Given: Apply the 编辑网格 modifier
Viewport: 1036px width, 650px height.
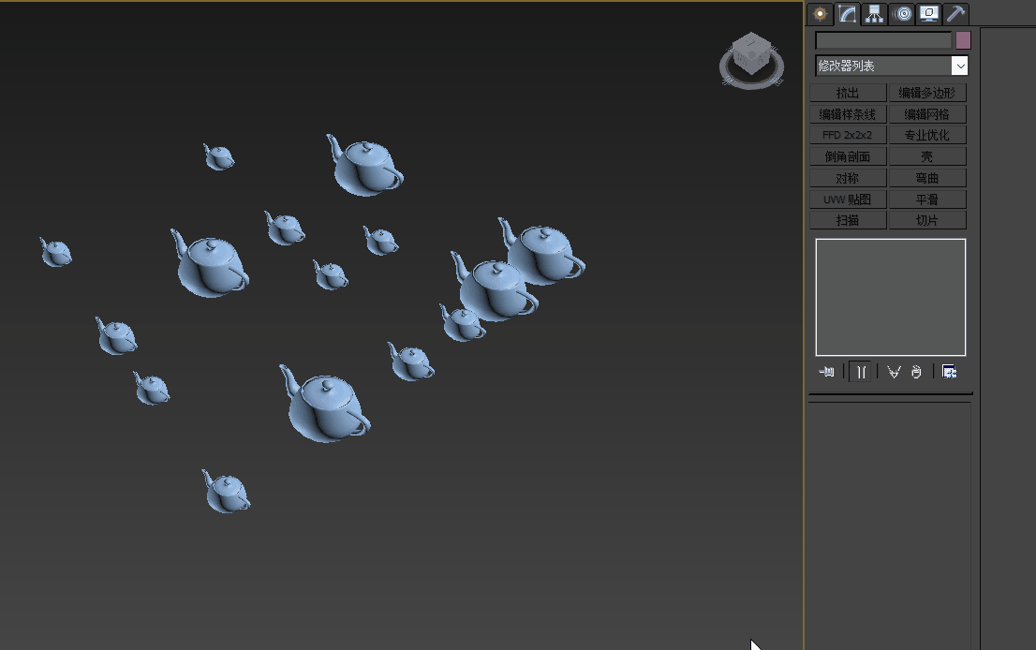Looking at the screenshot, I should 927,114.
